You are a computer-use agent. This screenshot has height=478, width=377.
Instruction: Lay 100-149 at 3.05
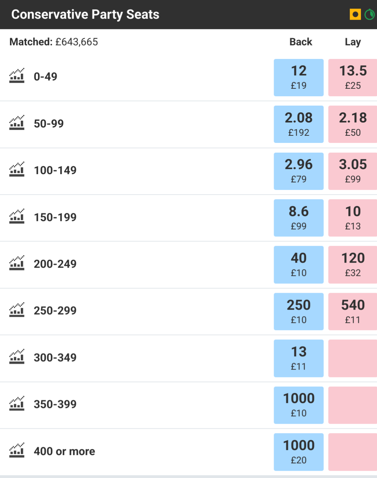click(353, 171)
